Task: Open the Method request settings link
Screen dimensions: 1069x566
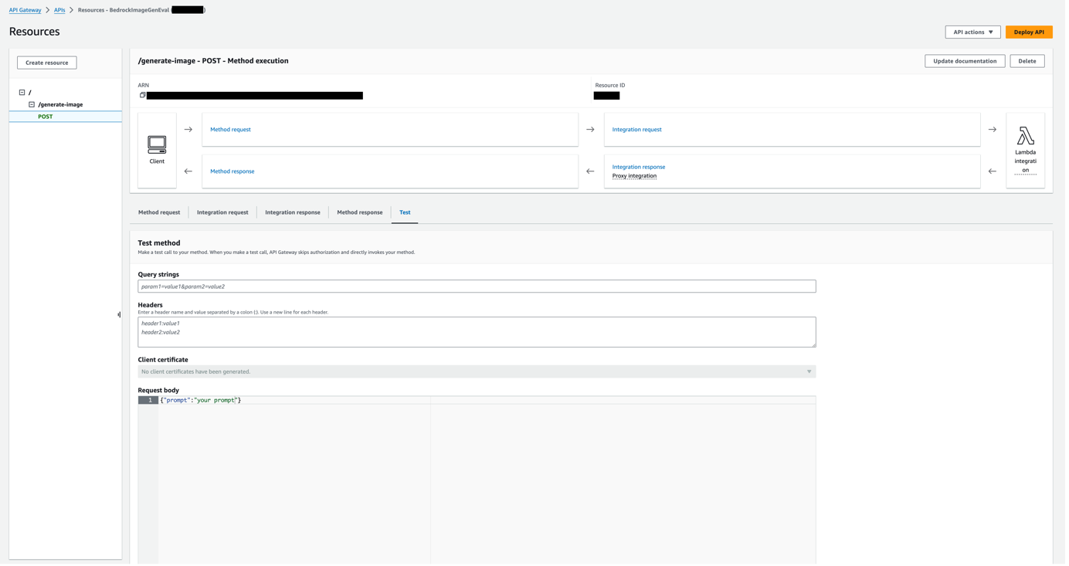Action: point(230,129)
